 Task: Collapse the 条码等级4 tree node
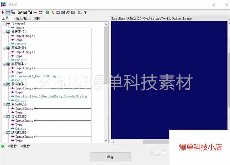(4, 105)
